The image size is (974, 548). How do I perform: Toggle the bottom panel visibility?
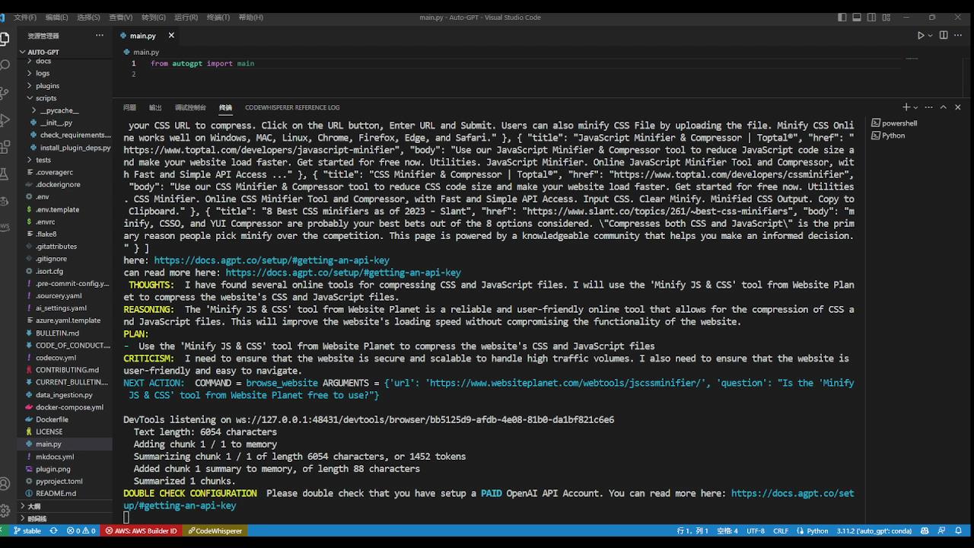click(857, 17)
